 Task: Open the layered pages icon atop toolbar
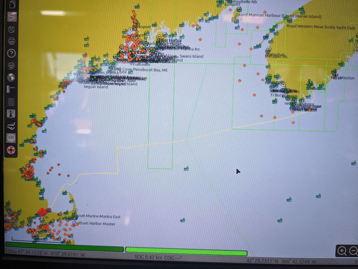(12, 5)
